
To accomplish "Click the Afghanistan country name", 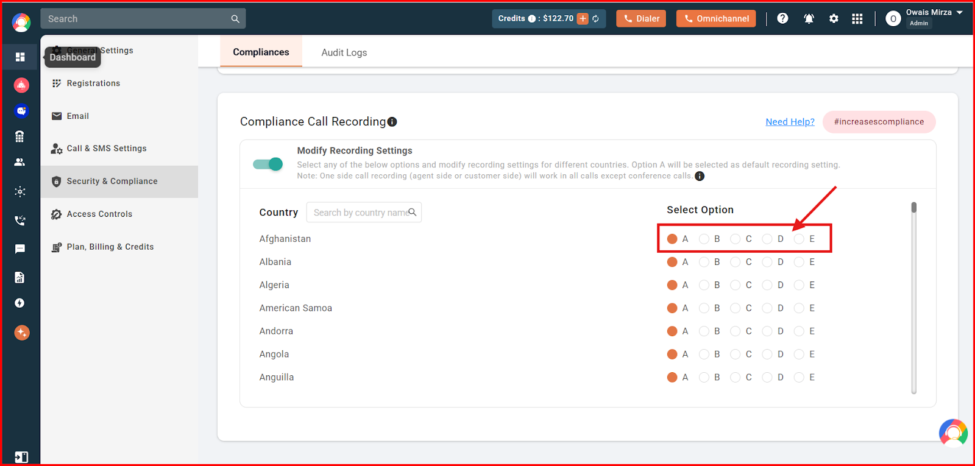I will tap(285, 239).
